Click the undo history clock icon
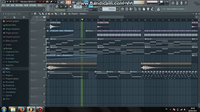200x112 pixels. [173, 3]
